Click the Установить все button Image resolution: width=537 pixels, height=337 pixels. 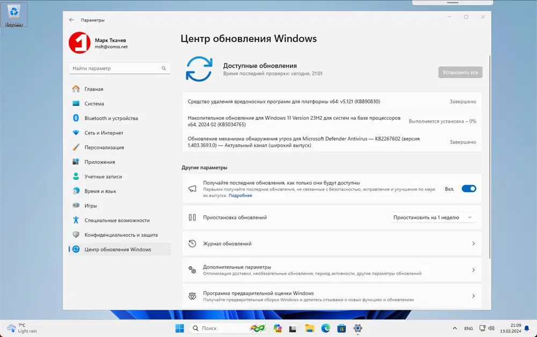(460, 72)
